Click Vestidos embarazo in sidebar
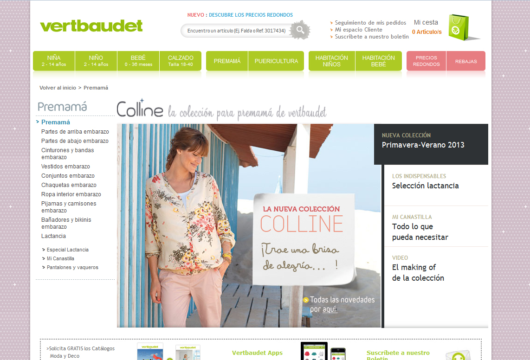 (x=65, y=166)
